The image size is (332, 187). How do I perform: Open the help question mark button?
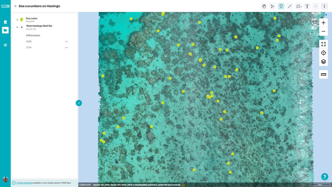[325, 176]
